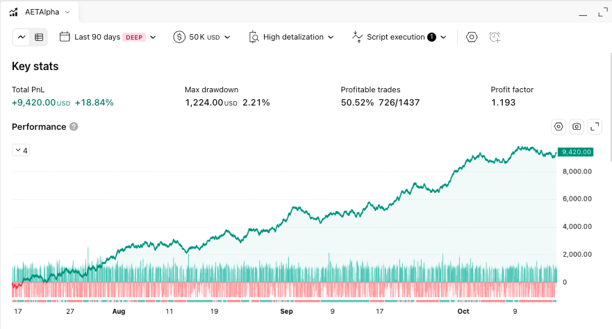Click the vertical scrollbar on right edge
This screenshot has height=329, width=612.
611,106
